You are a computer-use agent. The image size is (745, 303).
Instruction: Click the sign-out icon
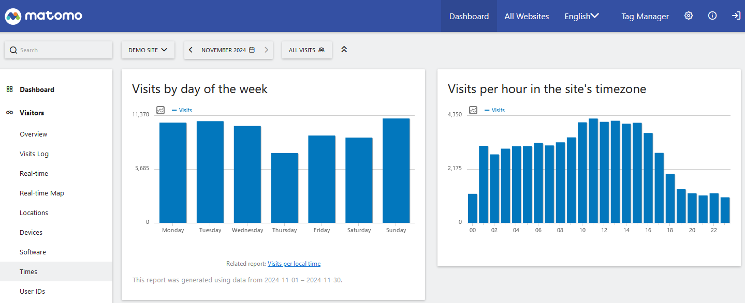(736, 16)
